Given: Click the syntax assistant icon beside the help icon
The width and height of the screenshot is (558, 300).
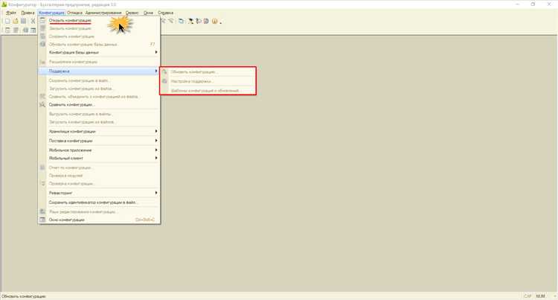Looking at the screenshot, I should tap(206, 22).
